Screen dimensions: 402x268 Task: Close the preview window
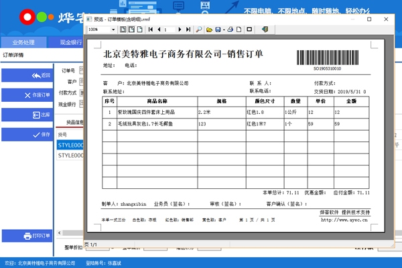[x=386, y=19]
